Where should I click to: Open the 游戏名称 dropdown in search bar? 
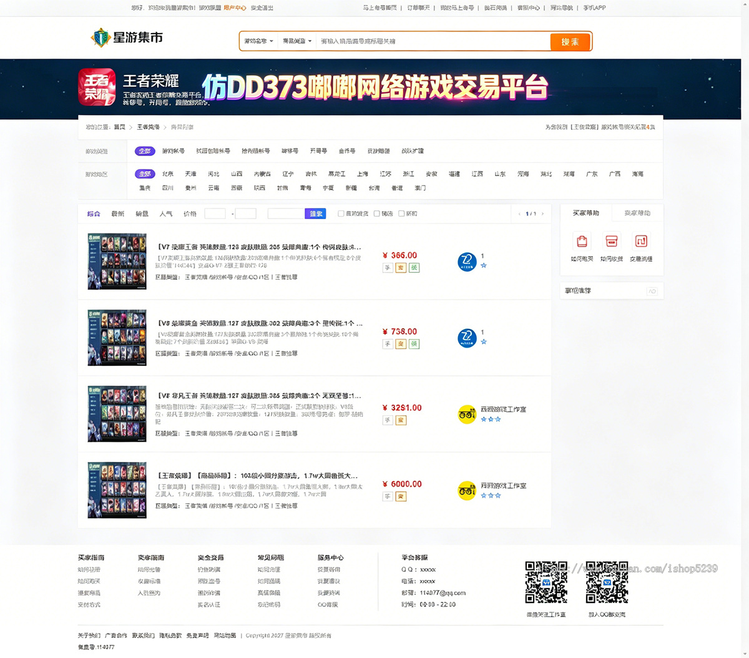pos(258,41)
